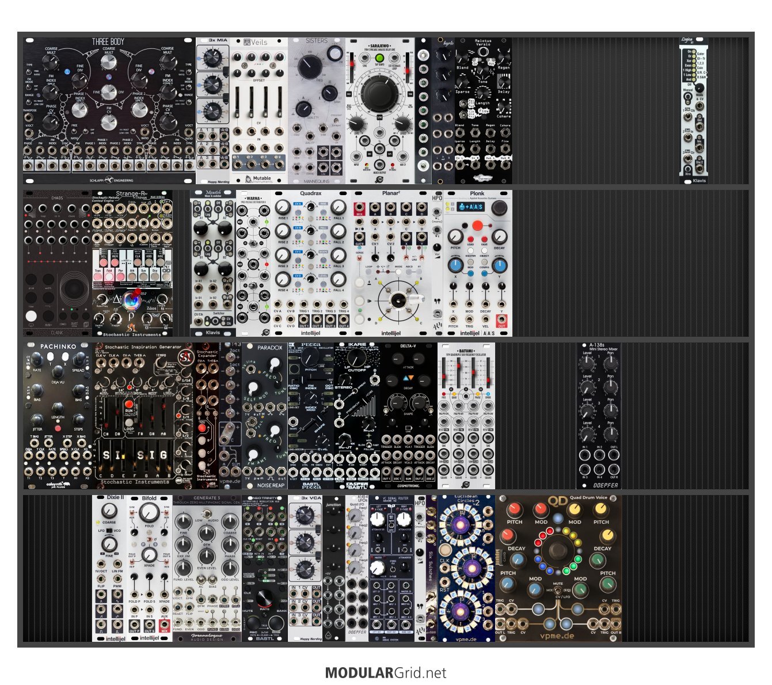This screenshot has width=772, height=685.
Task: Open the Batumi quad LFO module
Action: 466,416
